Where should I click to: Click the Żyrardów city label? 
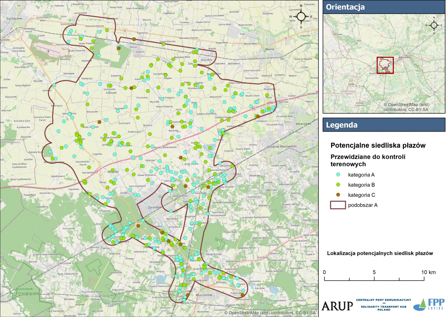[x=149, y=207]
